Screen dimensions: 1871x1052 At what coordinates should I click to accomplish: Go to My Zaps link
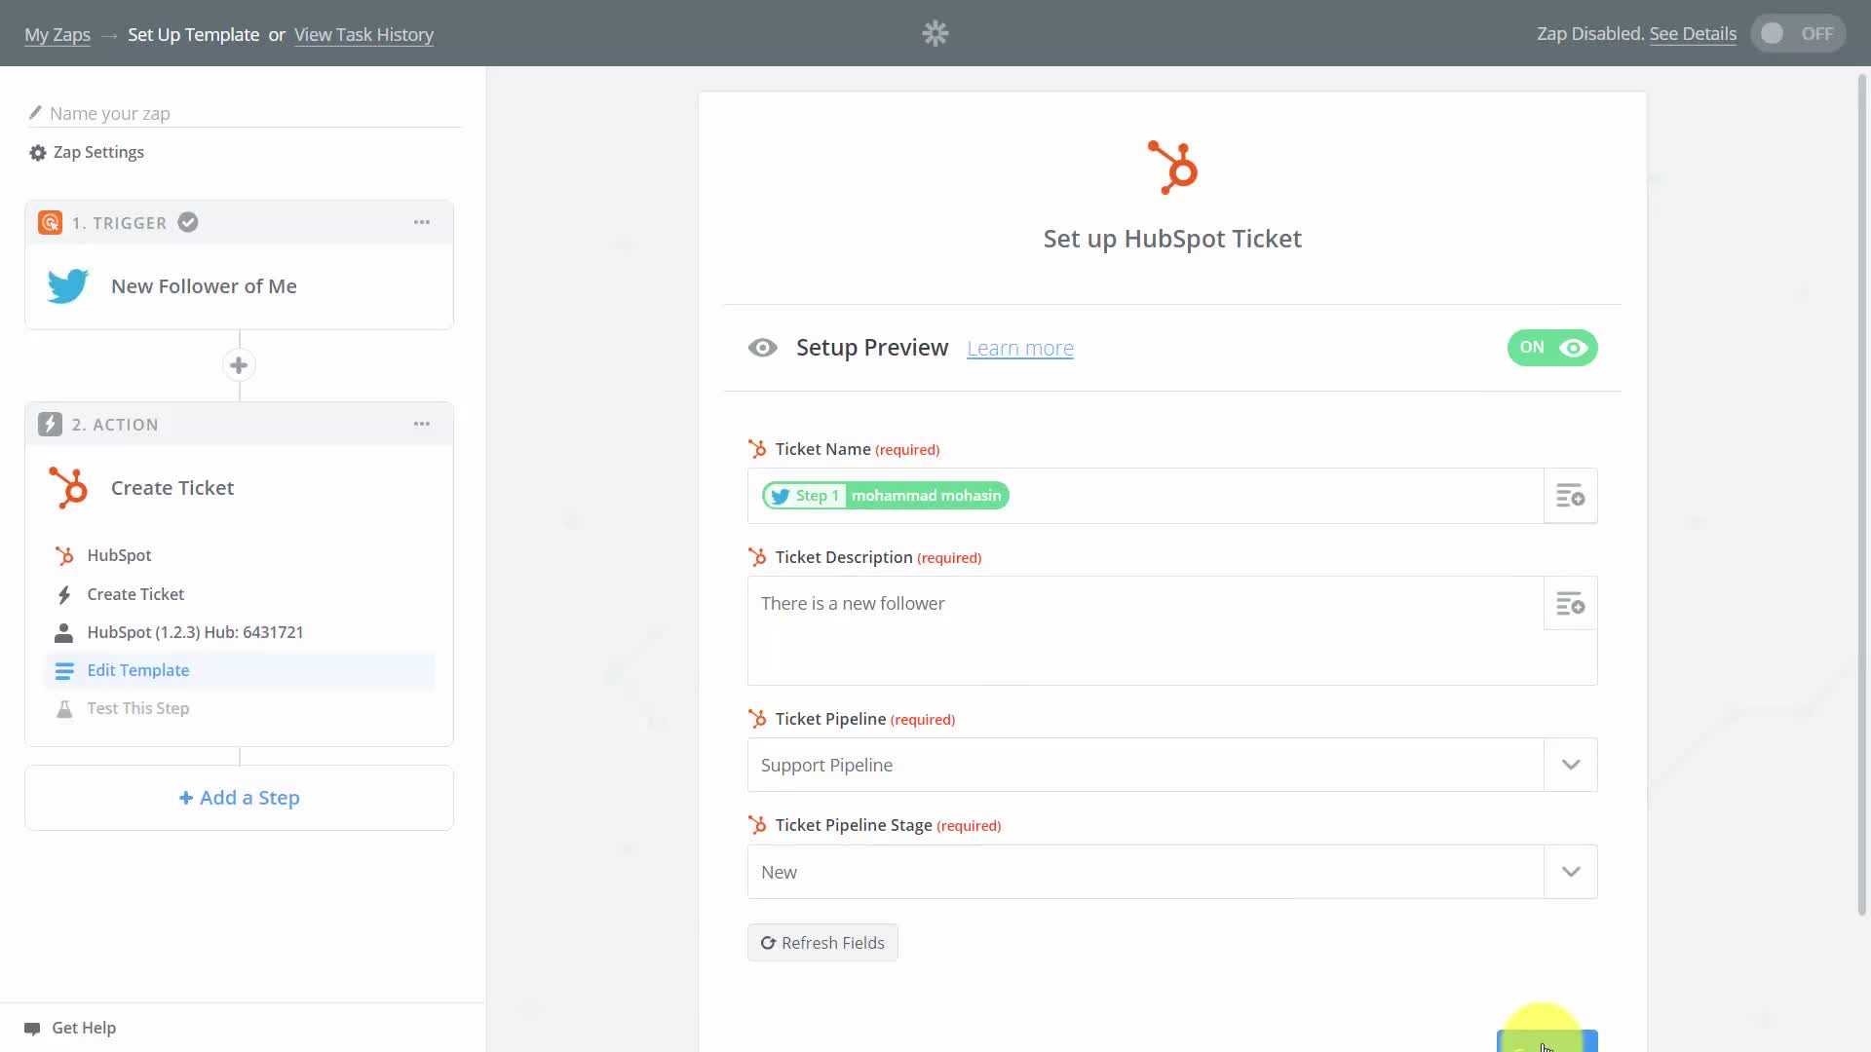click(x=57, y=35)
